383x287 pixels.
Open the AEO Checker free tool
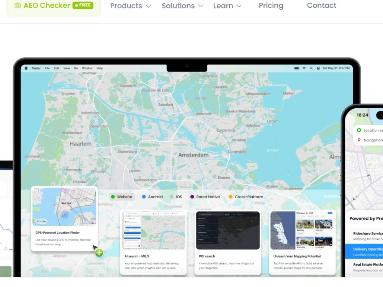54,6
